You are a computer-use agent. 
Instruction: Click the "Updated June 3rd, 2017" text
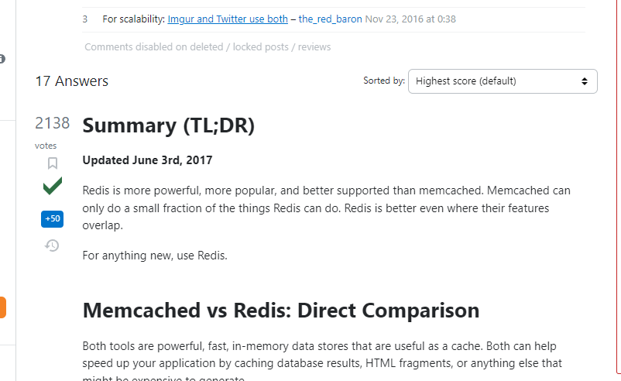147,161
